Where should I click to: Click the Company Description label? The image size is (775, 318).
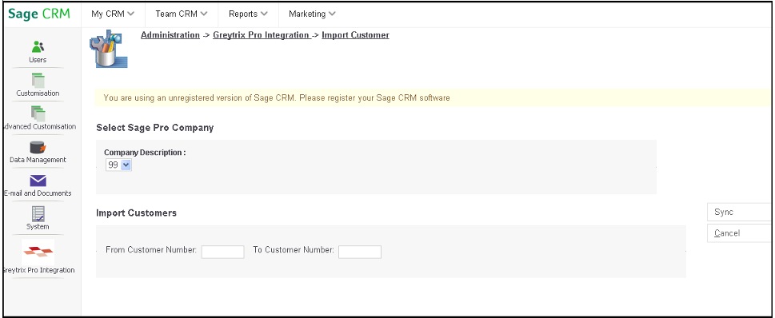tap(145, 153)
